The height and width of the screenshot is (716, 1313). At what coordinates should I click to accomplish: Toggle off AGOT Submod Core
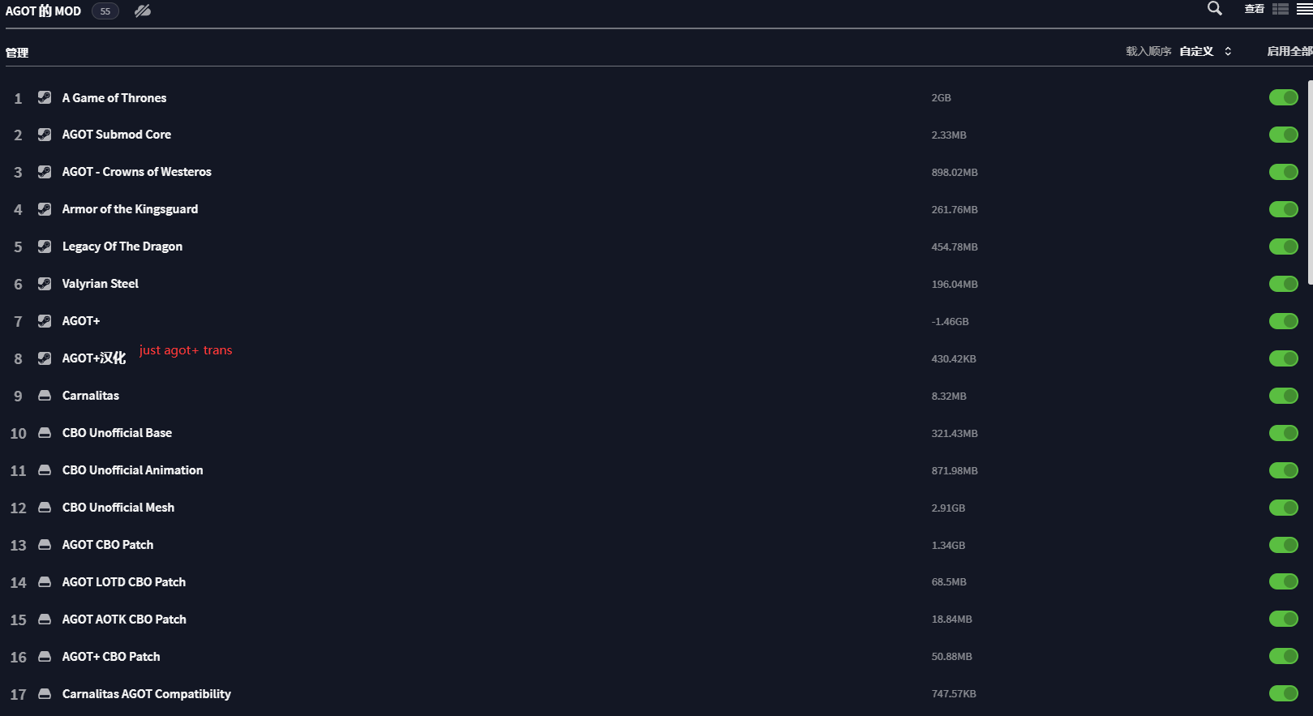[1284, 135]
